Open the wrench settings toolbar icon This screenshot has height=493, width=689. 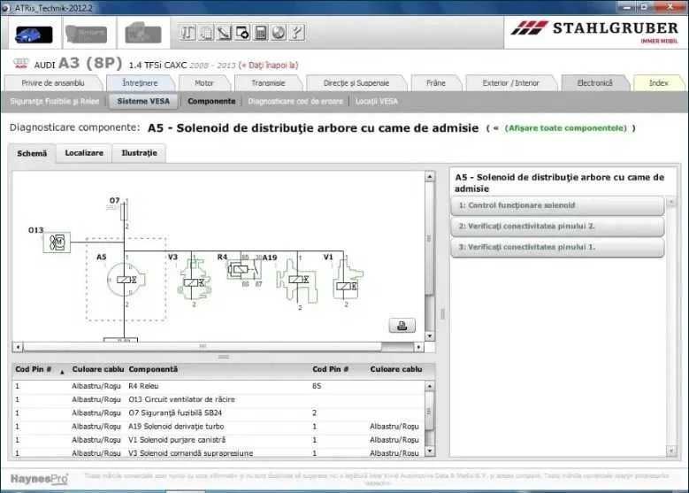[x=296, y=33]
